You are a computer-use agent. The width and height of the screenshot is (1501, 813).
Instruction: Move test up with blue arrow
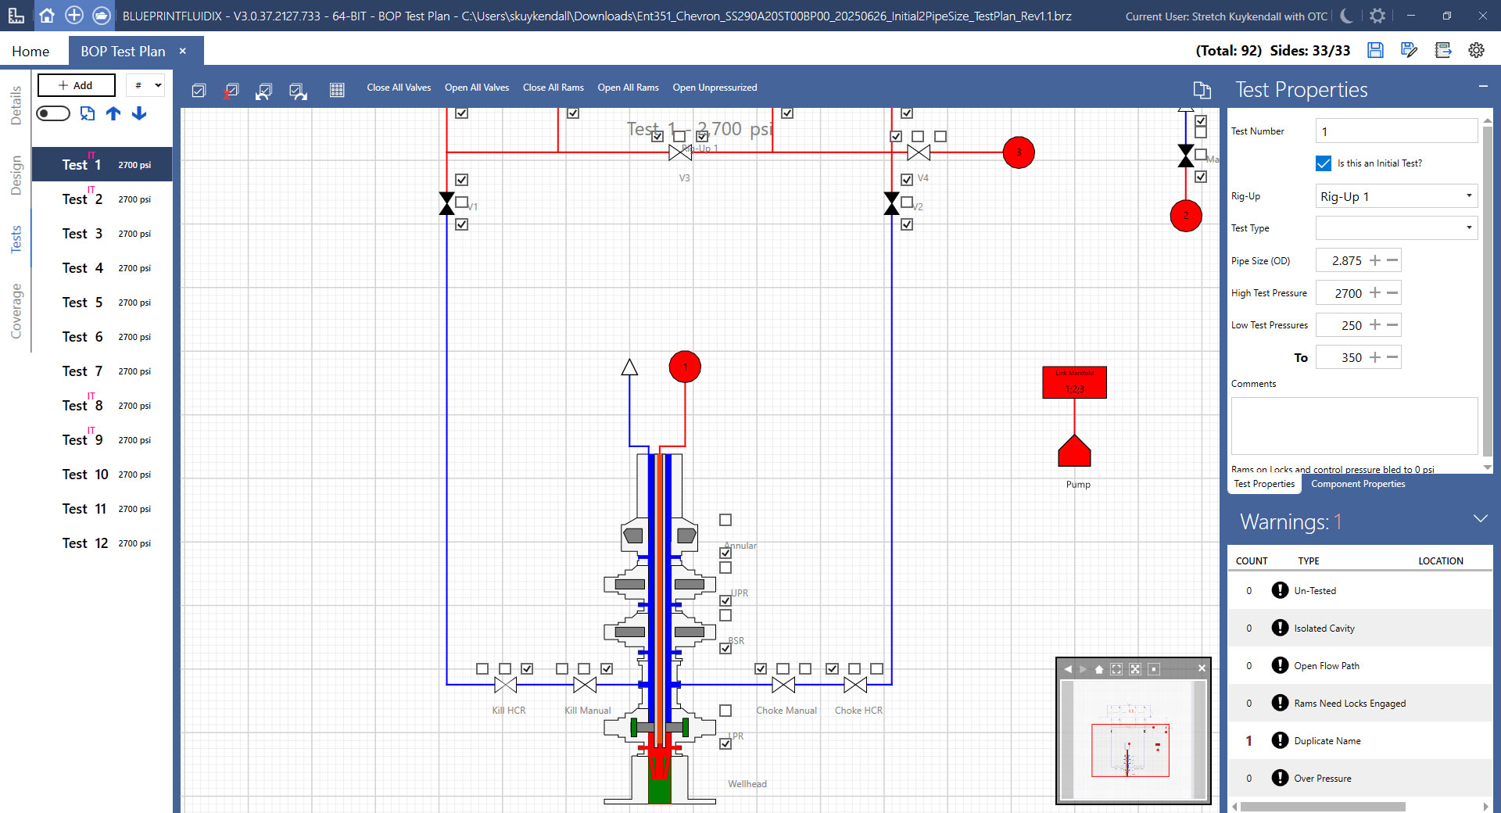113,114
